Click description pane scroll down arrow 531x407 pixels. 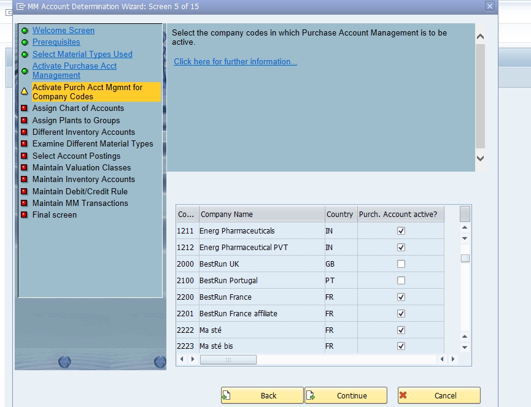tap(480, 158)
